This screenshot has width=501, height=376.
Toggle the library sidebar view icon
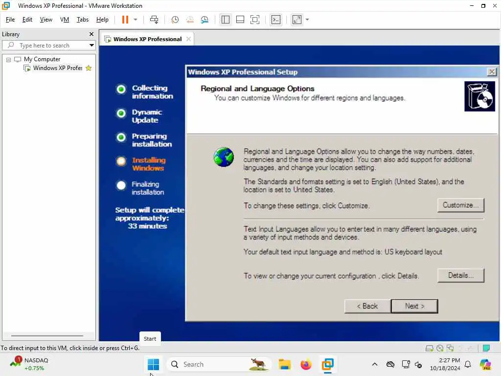pyautogui.click(x=225, y=20)
